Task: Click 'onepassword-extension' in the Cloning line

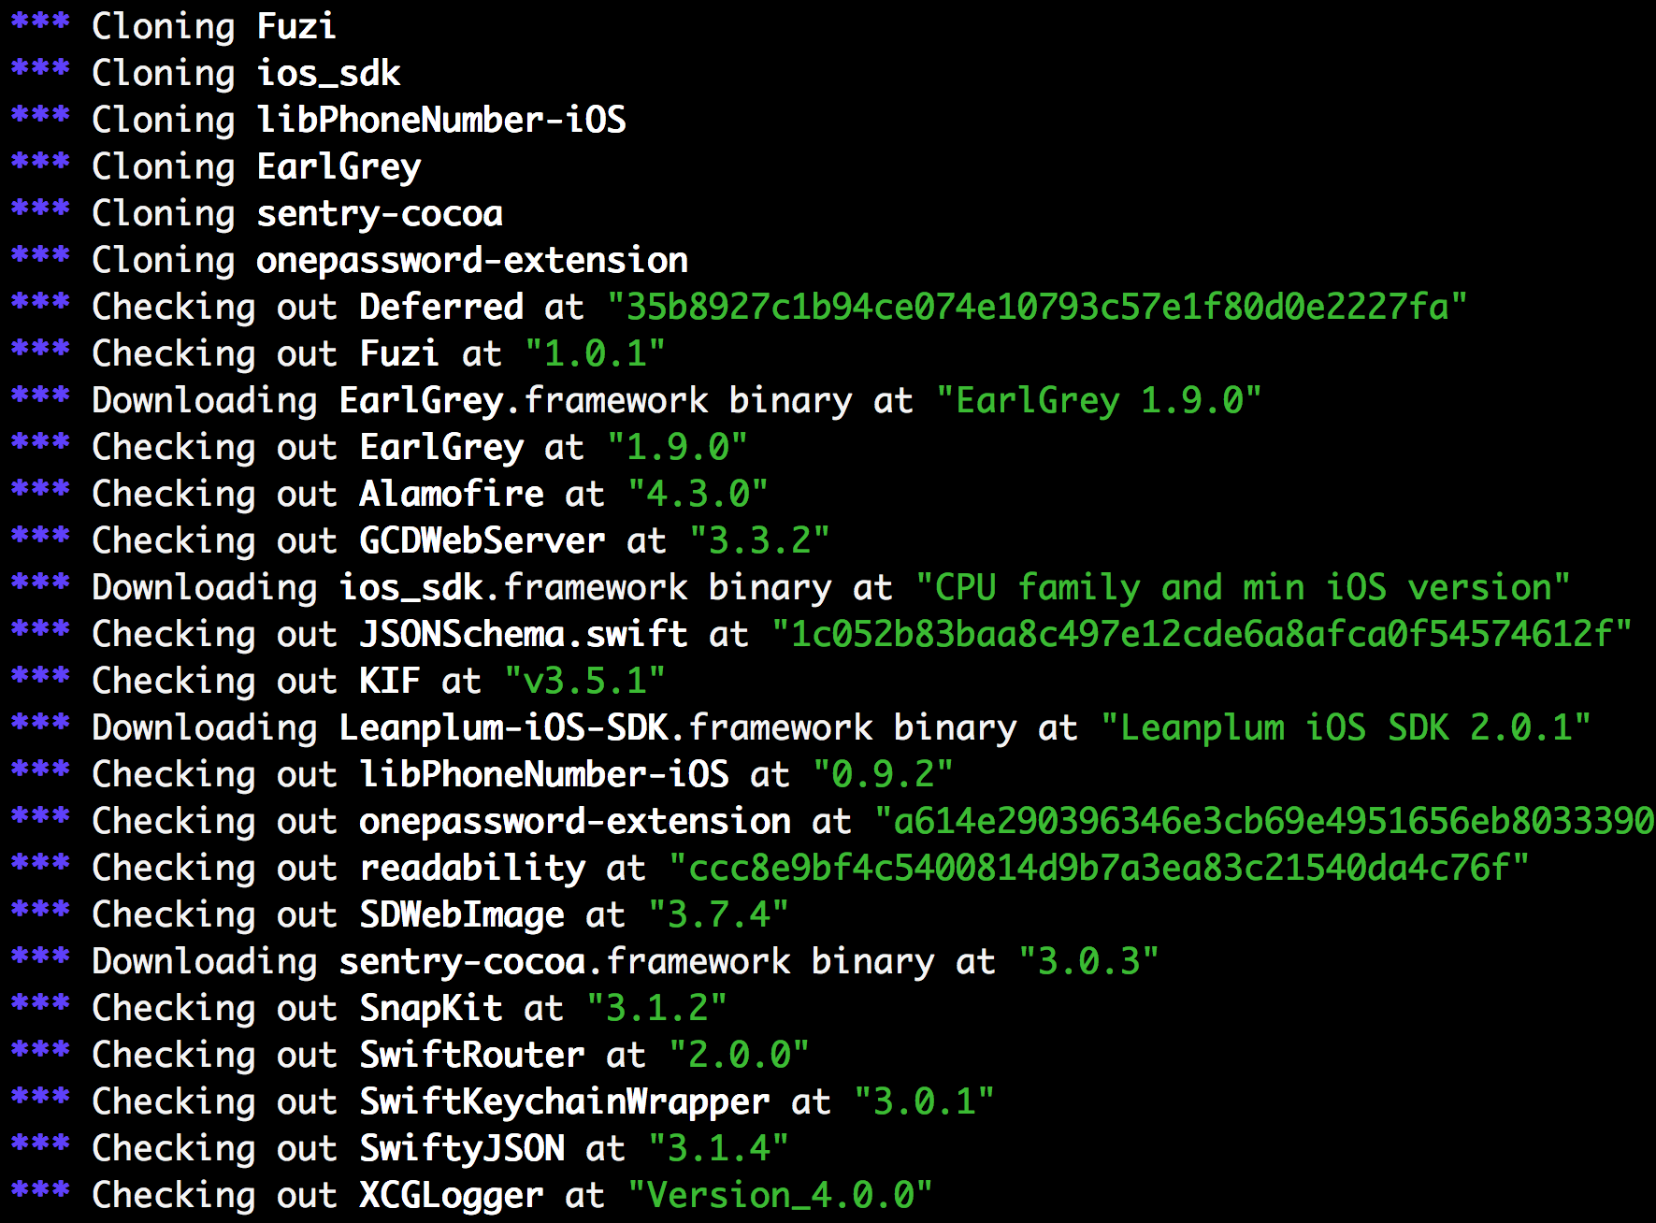Action: click(x=472, y=260)
